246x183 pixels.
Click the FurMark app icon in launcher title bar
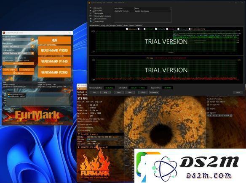[4, 33]
